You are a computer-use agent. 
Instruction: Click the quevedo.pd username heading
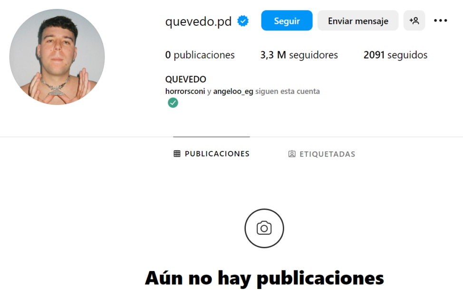198,21
